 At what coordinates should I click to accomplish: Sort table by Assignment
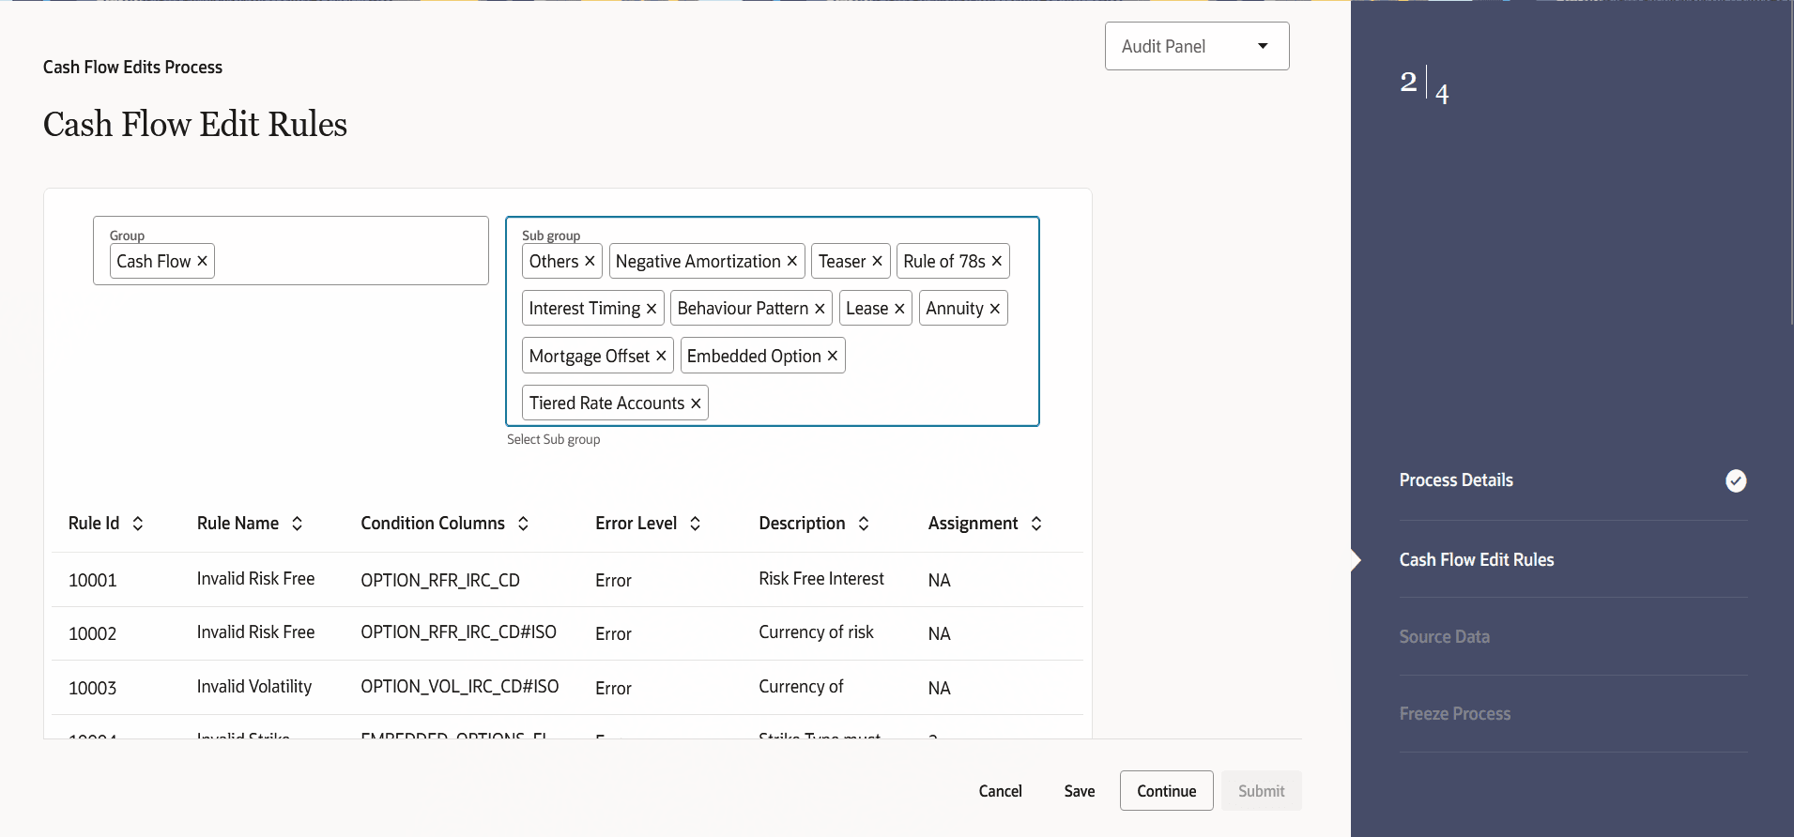tap(1036, 524)
